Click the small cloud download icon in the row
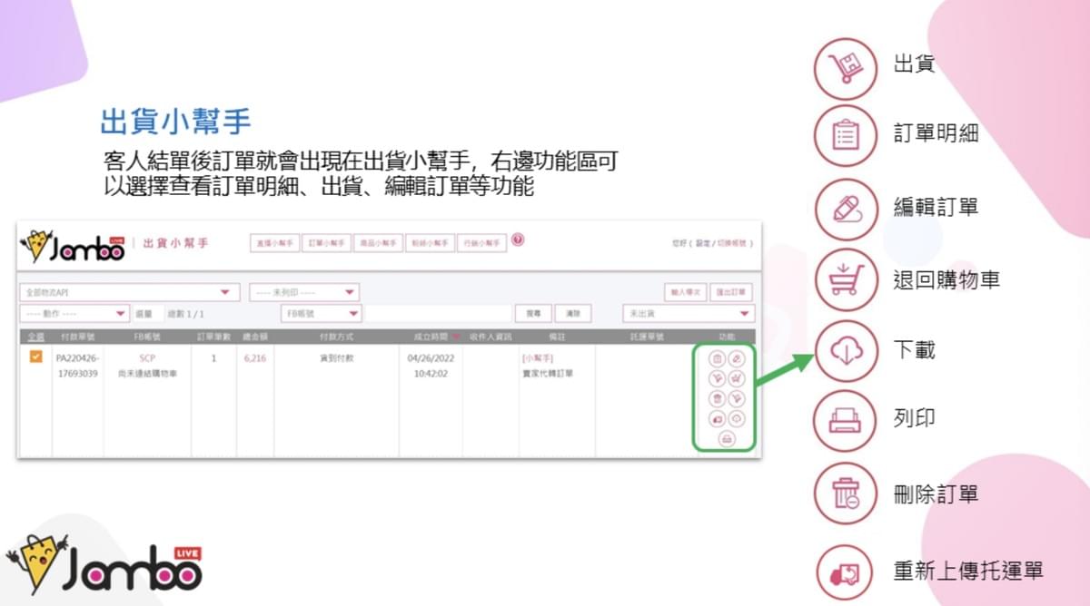The image size is (1090, 606). 737,419
